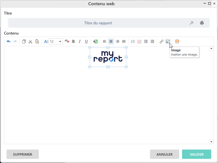
Task: Select the my report logo image
Action: 108,57
